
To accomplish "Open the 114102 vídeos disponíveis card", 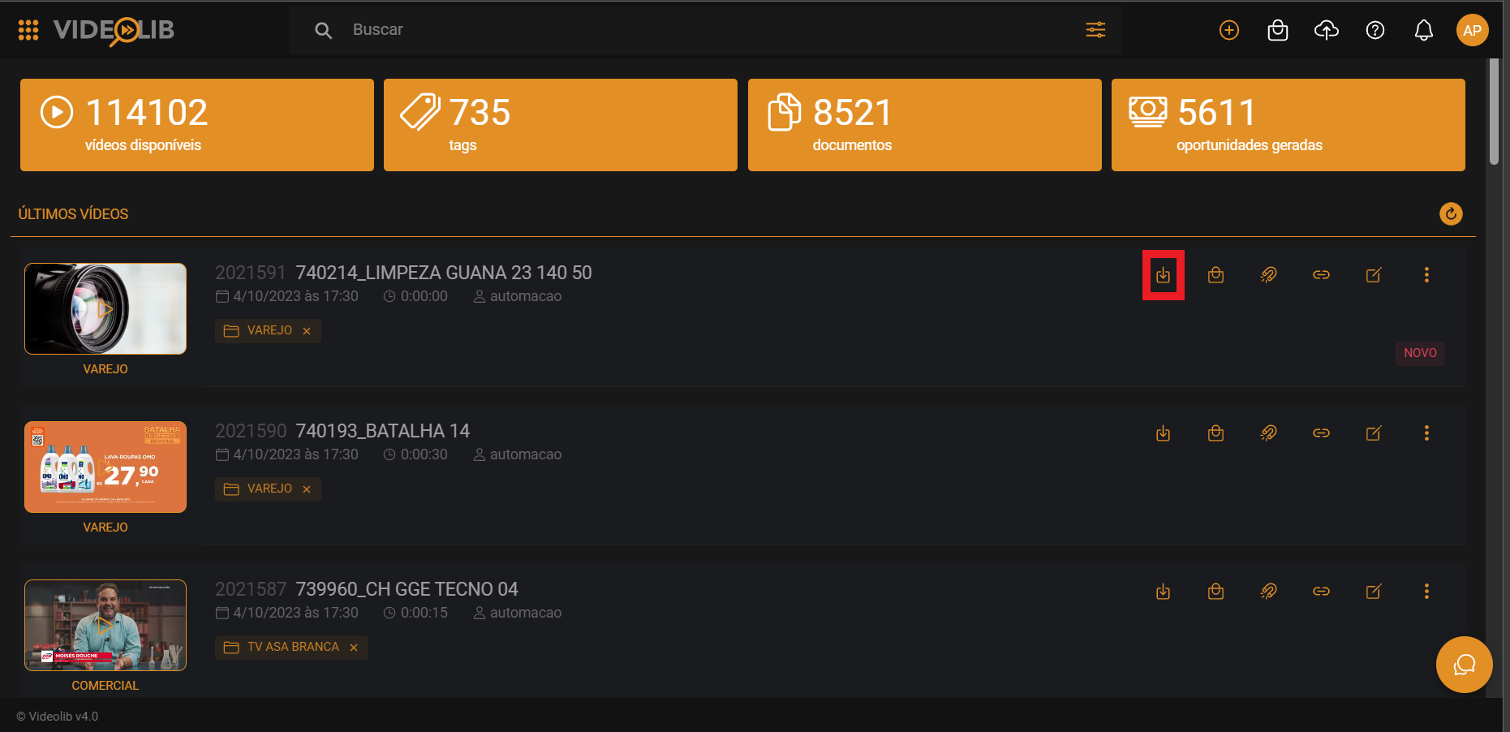I will pos(197,125).
